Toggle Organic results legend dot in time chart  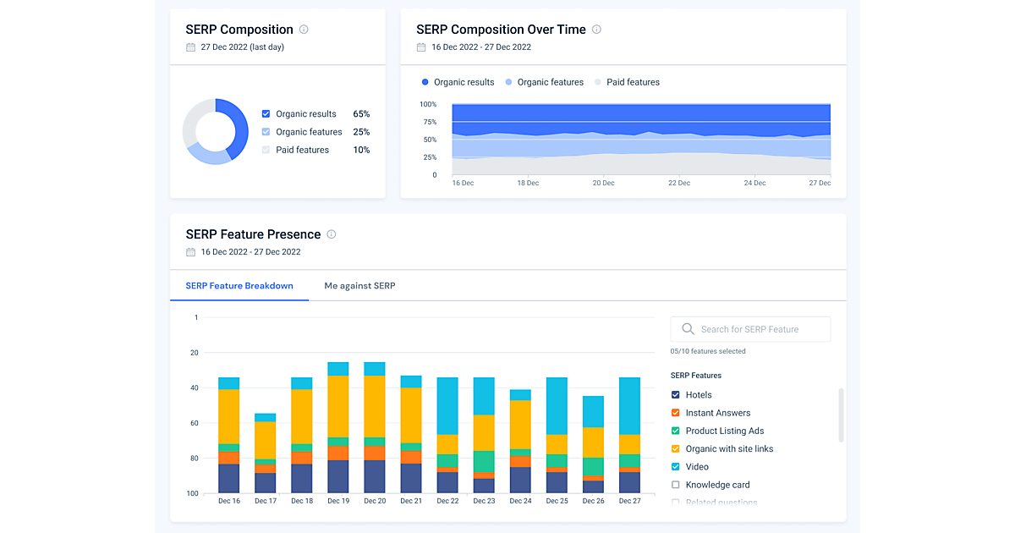click(425, 82)
